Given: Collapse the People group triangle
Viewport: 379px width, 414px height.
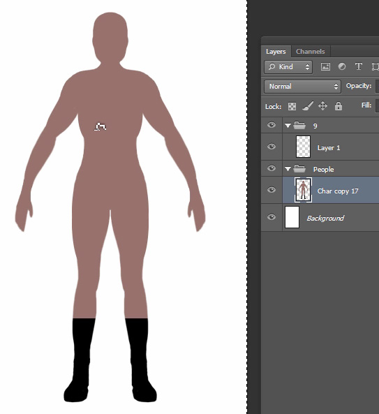Looking at the screenshot, I should [288, 169].
